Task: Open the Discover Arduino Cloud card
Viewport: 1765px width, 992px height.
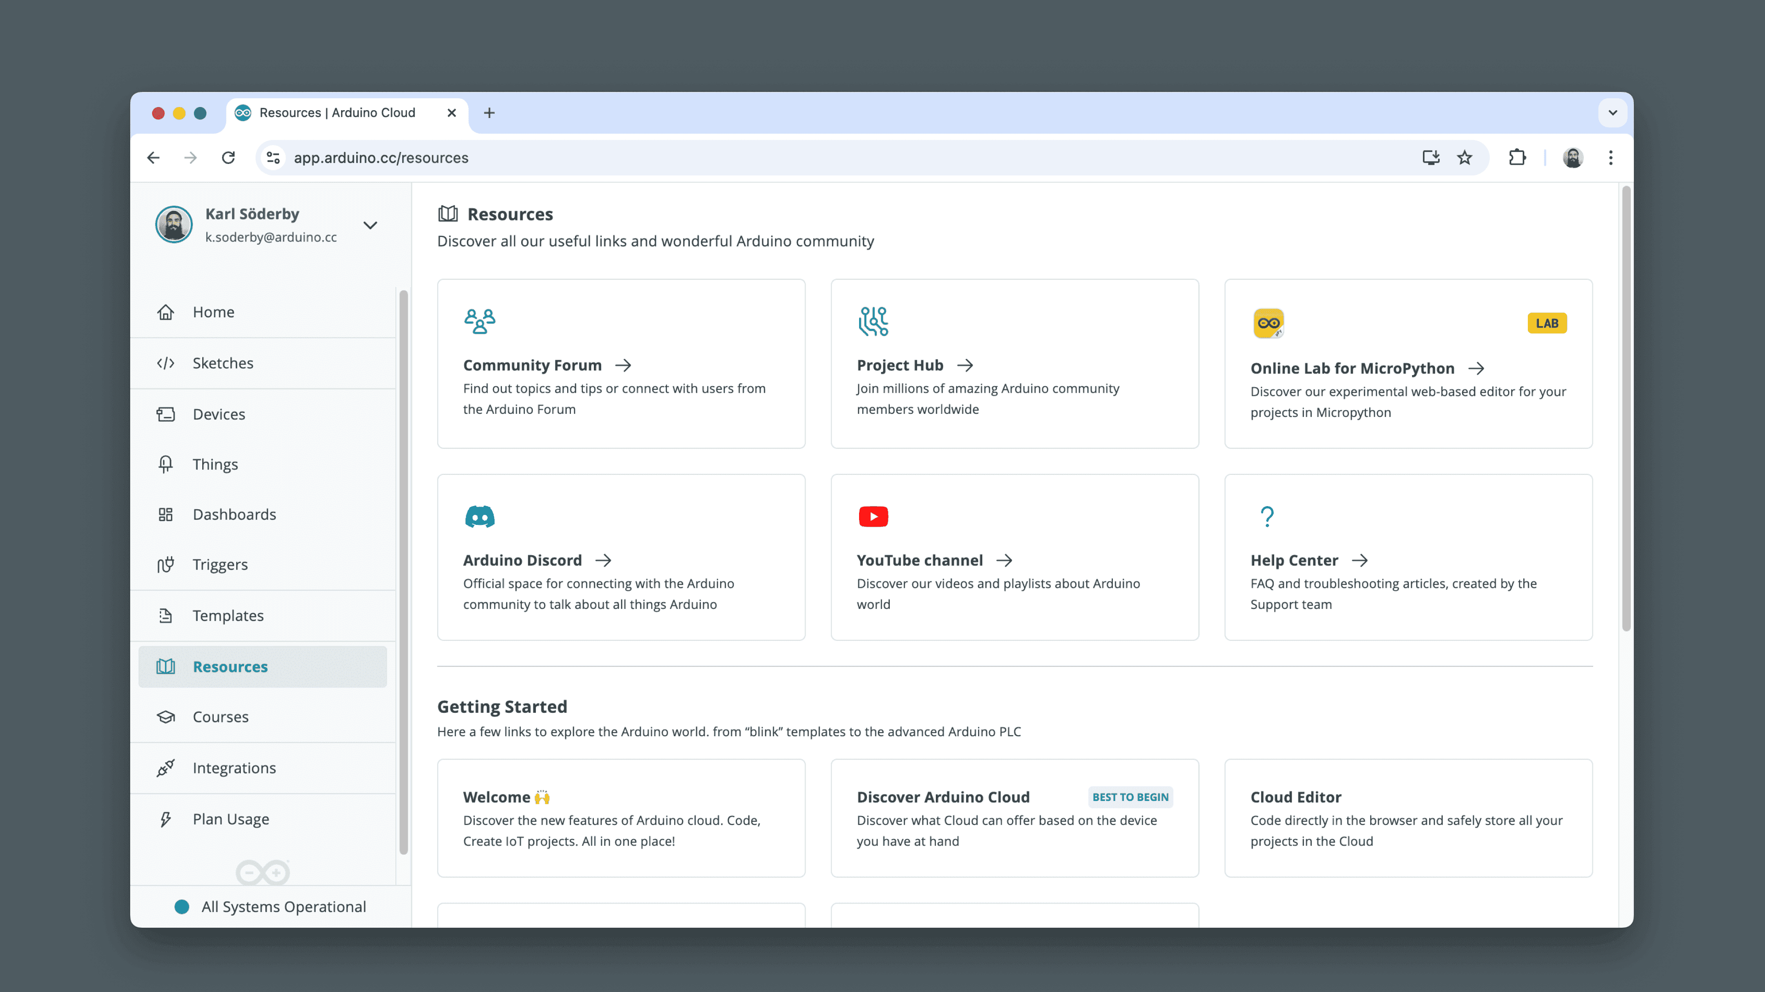Action: point(1014,817)
